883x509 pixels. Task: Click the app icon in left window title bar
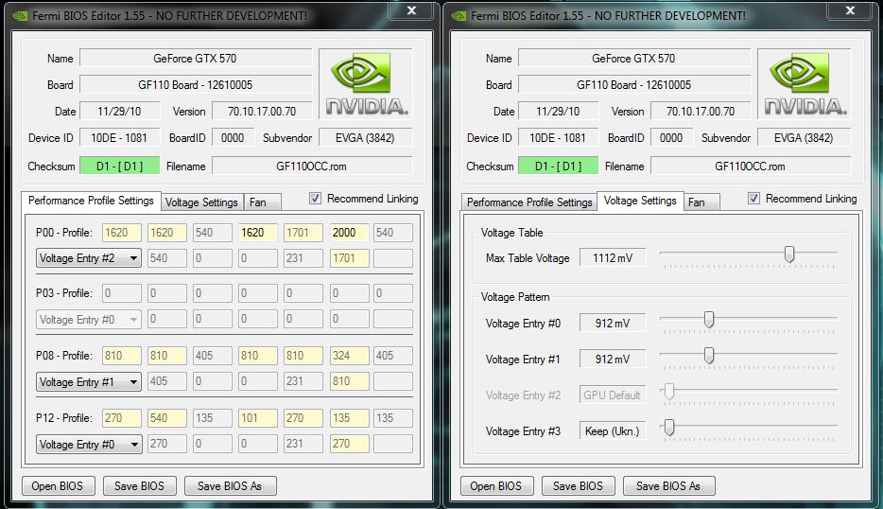pos(20,16)
